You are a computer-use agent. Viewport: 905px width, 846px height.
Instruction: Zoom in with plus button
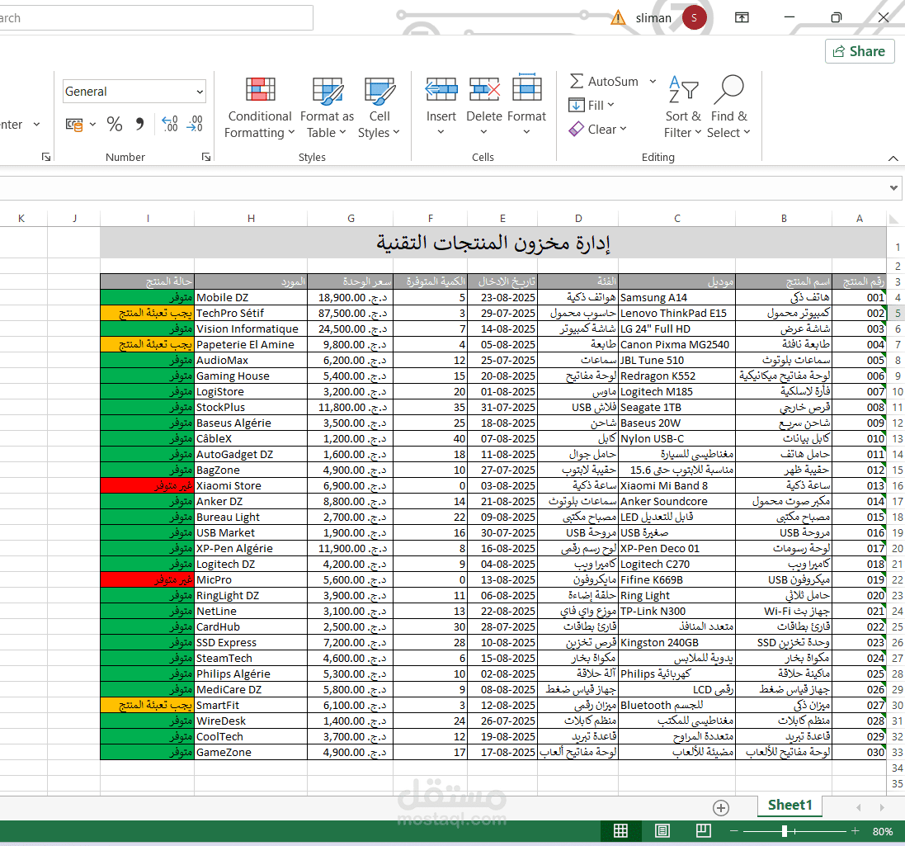pos(855,831)
